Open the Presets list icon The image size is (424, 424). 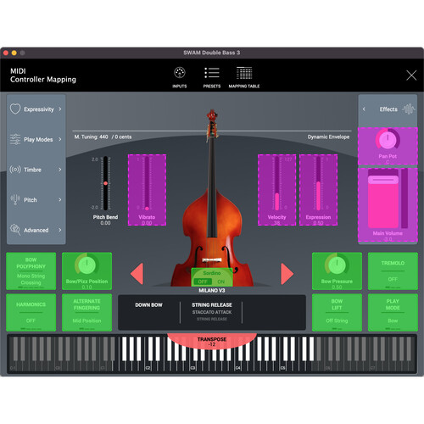(x=212, y=73)
